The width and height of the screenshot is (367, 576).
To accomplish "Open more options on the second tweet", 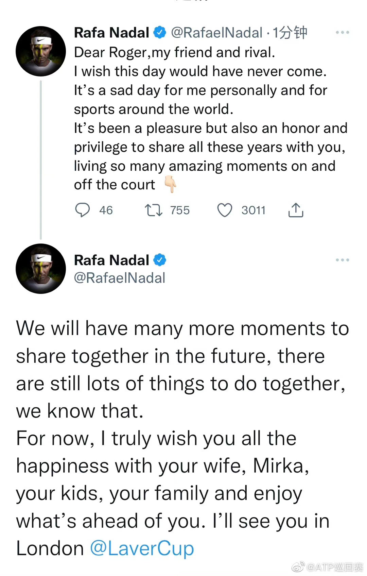I will (x=342, y=260).
